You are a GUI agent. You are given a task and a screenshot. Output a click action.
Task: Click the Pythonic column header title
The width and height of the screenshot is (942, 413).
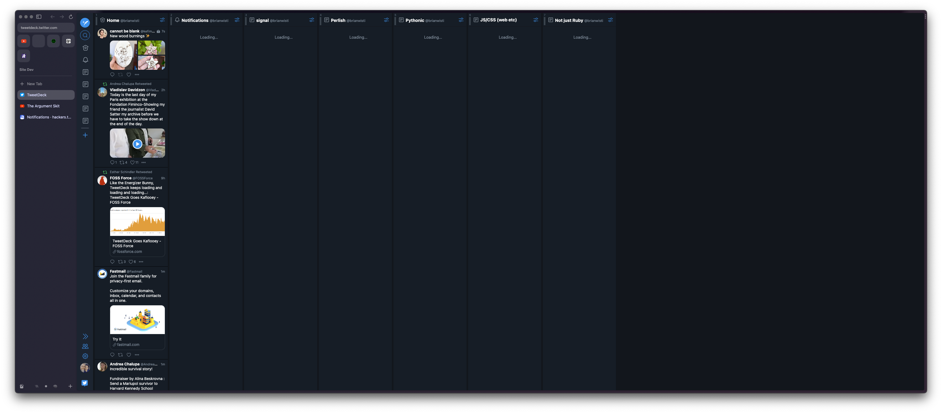click(x=415, y=21)
